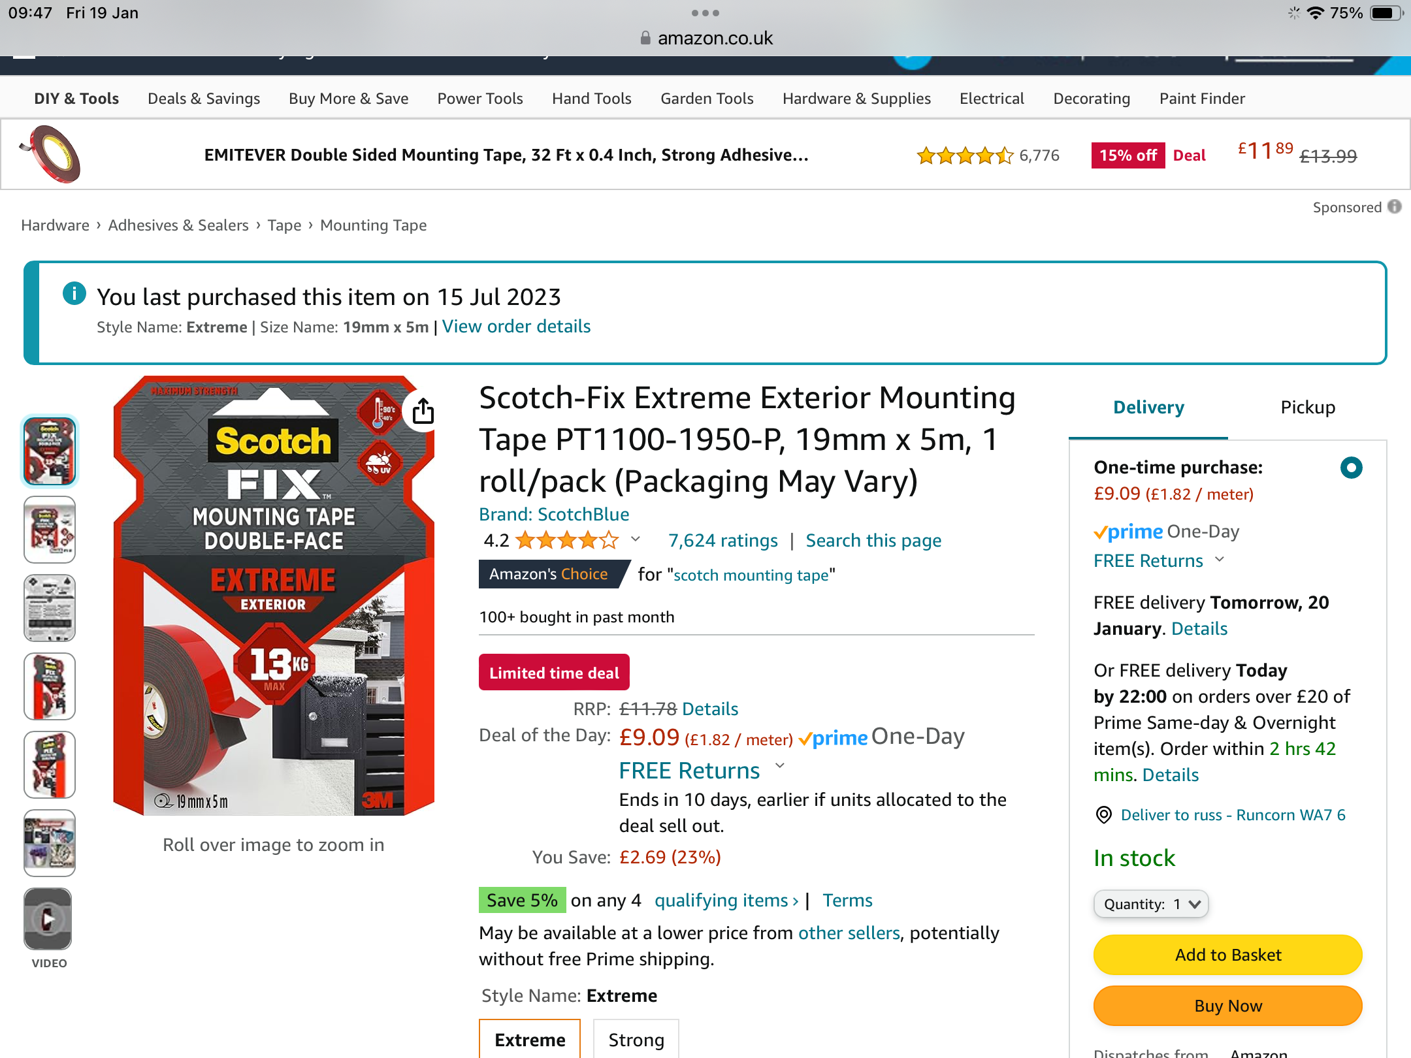Select the One-time purchase radio button
The image size is (1411, 1058).
point(1352,468)
